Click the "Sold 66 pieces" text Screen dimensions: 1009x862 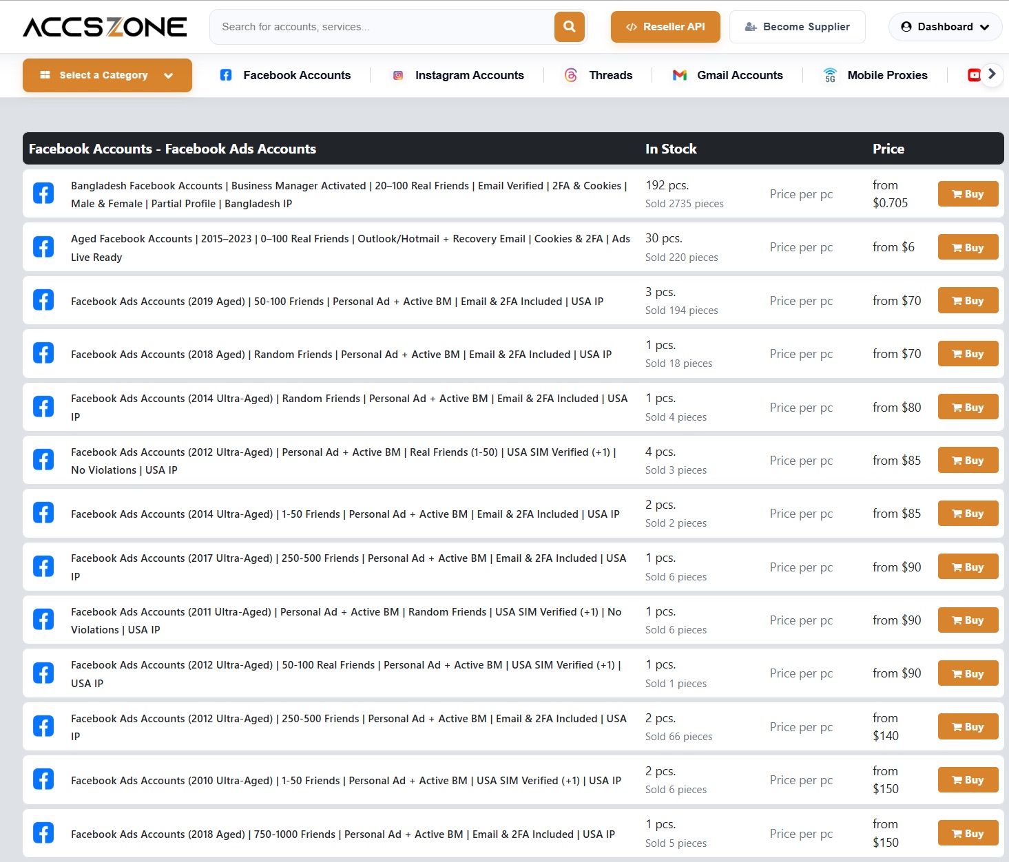pyautogui.click(x=679, y=737)
